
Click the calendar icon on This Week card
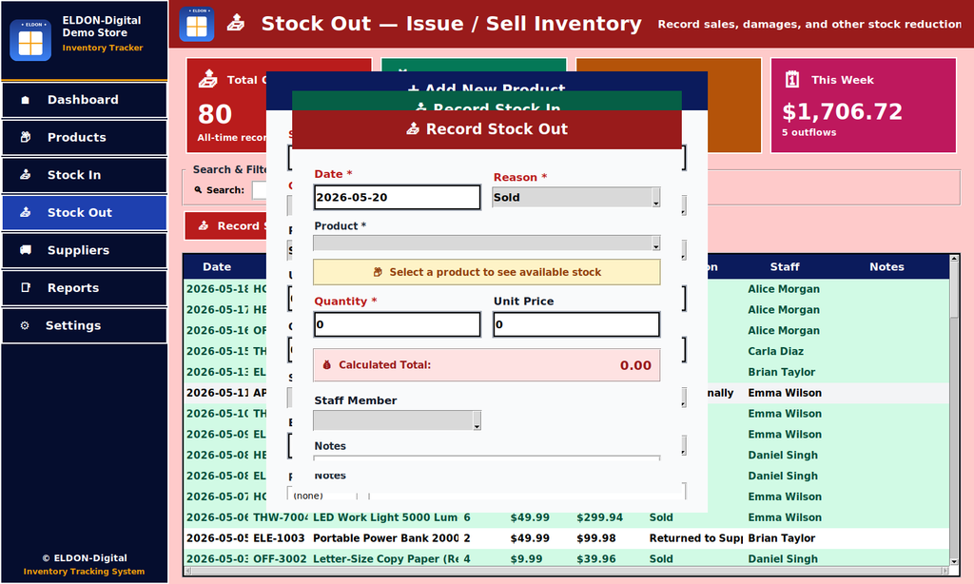point(792,80)
